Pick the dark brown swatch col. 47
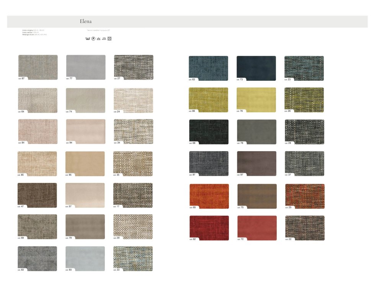392x294 pixels. (x=37, y=195)
